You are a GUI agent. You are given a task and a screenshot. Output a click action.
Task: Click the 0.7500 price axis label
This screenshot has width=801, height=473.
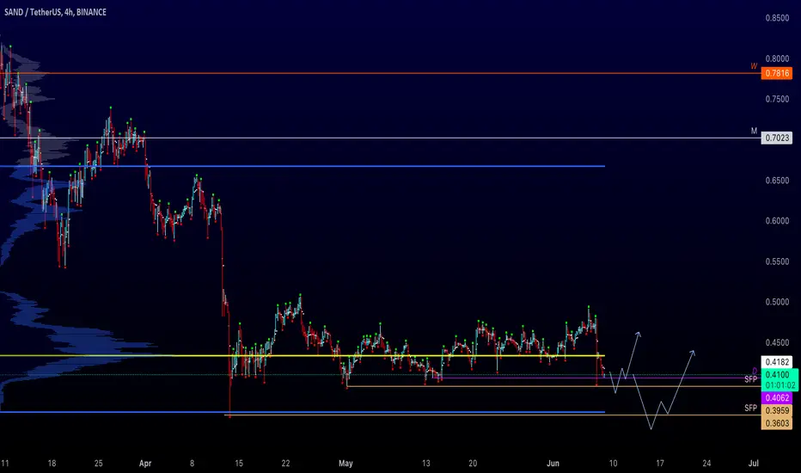[x=777, y=99]
